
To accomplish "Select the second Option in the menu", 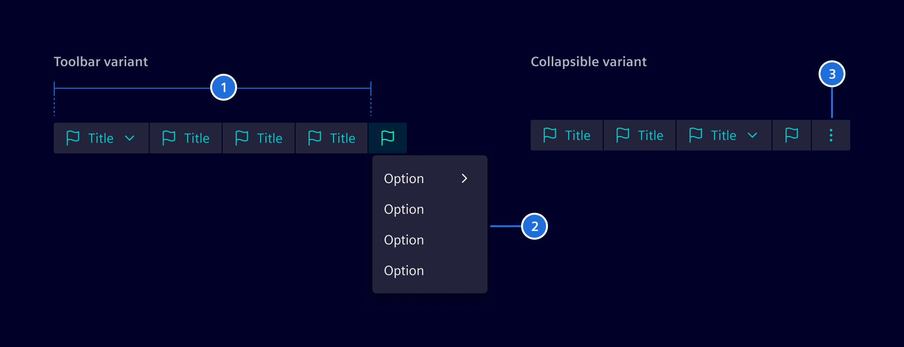I will coord(404,209).
